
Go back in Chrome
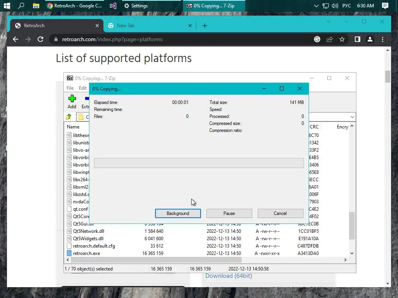pos(16,39)
